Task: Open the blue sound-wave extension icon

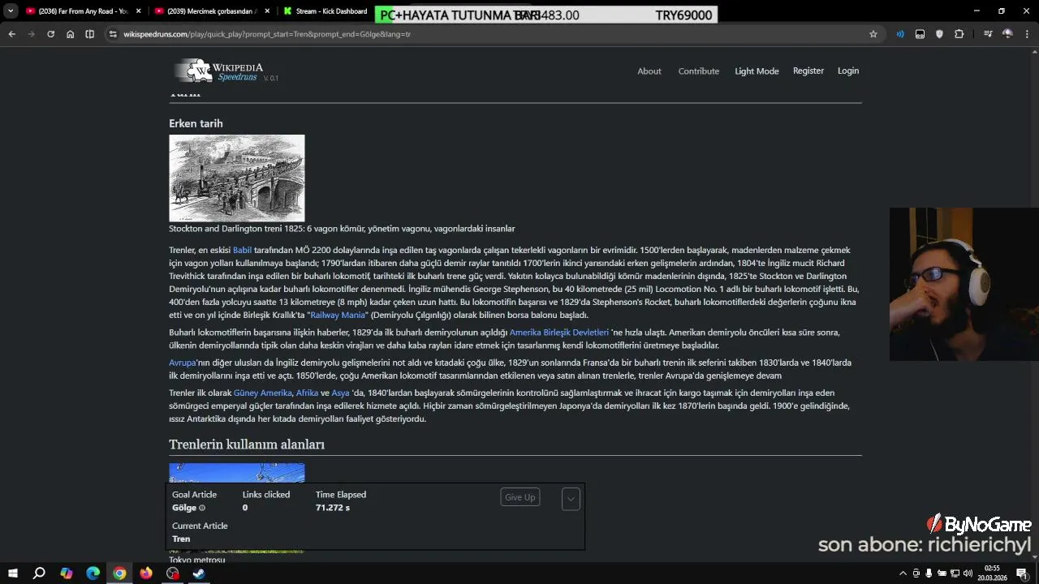Action: pyautogui.click(x=900, y=34)
